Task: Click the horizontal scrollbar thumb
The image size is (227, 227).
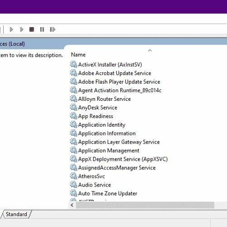Action: [x=145, y=205]
